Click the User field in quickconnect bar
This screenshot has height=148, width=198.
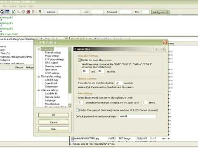97,12
